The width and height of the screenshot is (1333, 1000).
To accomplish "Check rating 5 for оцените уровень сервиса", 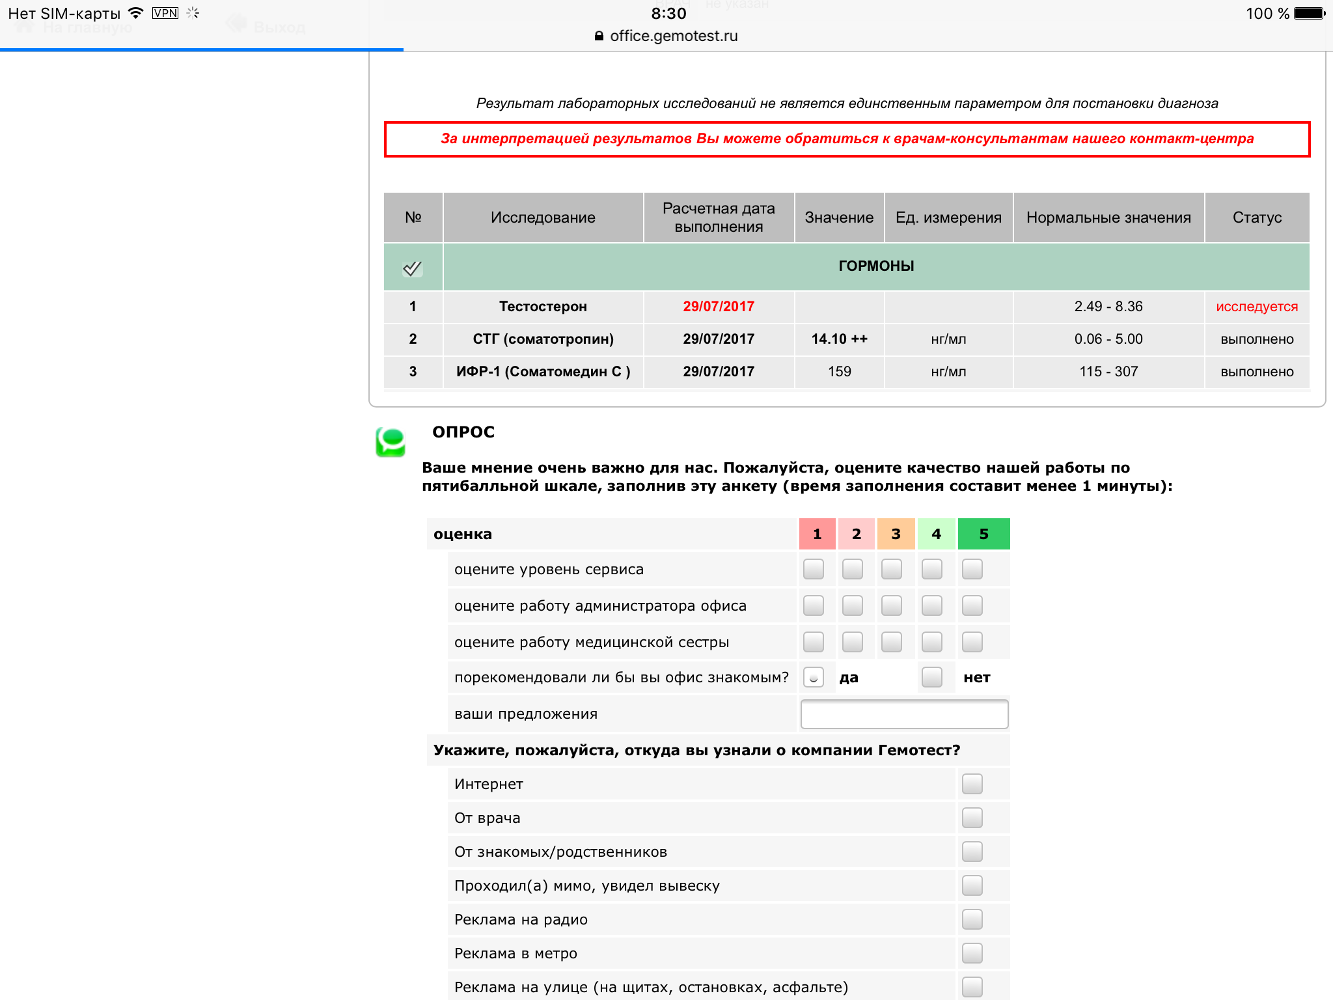I will pyautogui.click(x=971, y=568).
